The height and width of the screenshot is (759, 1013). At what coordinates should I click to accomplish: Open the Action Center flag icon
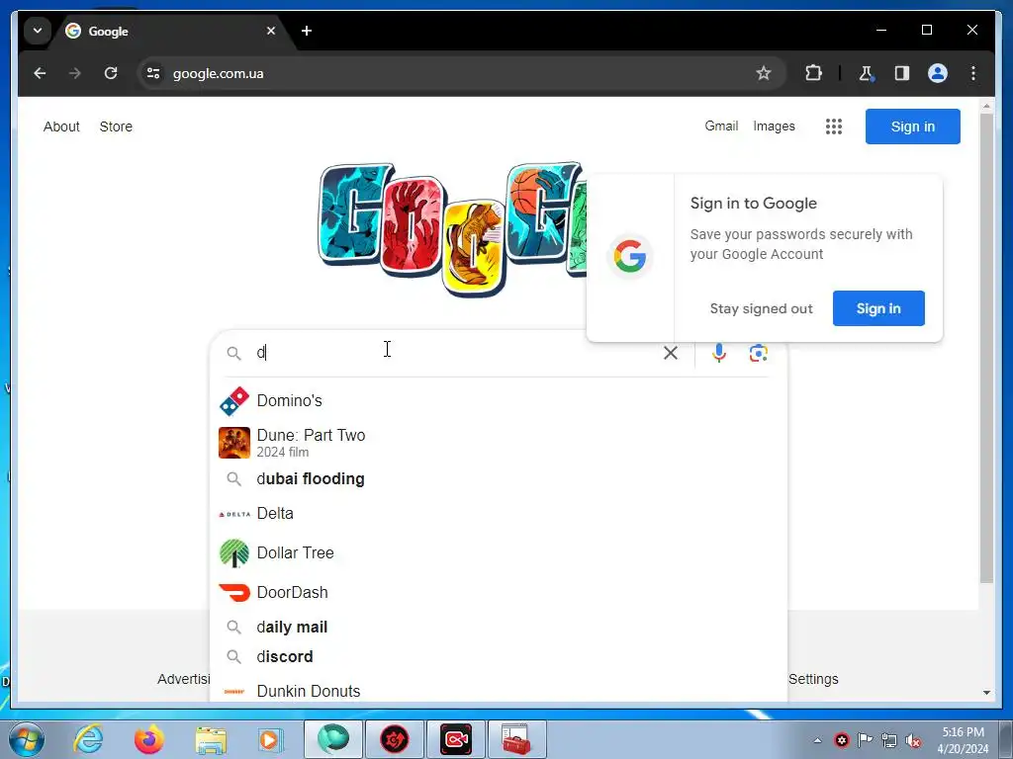(865, 739)
